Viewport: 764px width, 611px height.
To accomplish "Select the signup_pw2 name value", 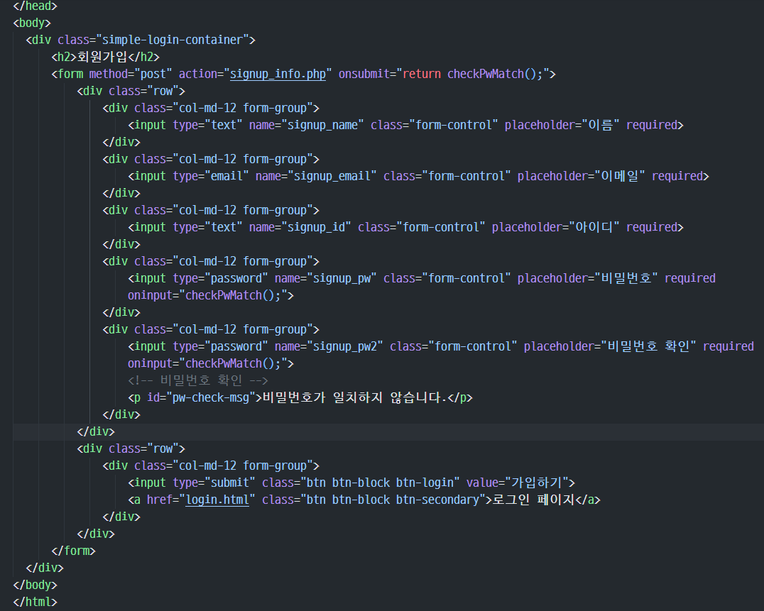I will 345,346.
